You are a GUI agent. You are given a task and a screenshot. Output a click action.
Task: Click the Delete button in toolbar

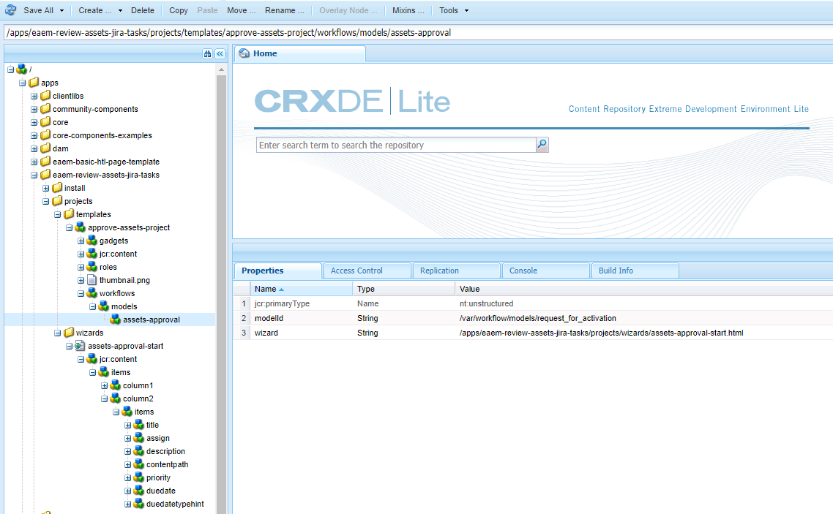tap(143, 10)
